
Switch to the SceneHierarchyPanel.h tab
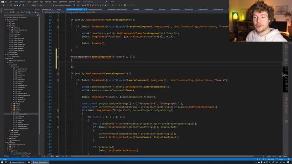(95, 9)
